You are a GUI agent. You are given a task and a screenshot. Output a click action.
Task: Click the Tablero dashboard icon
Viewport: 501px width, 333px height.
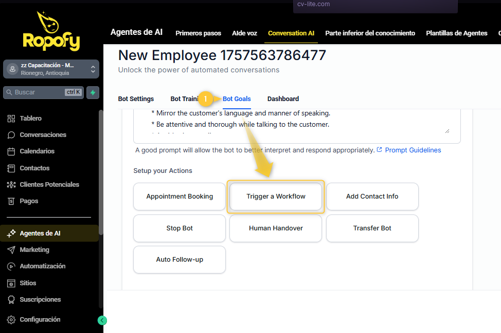pos(11,119)
